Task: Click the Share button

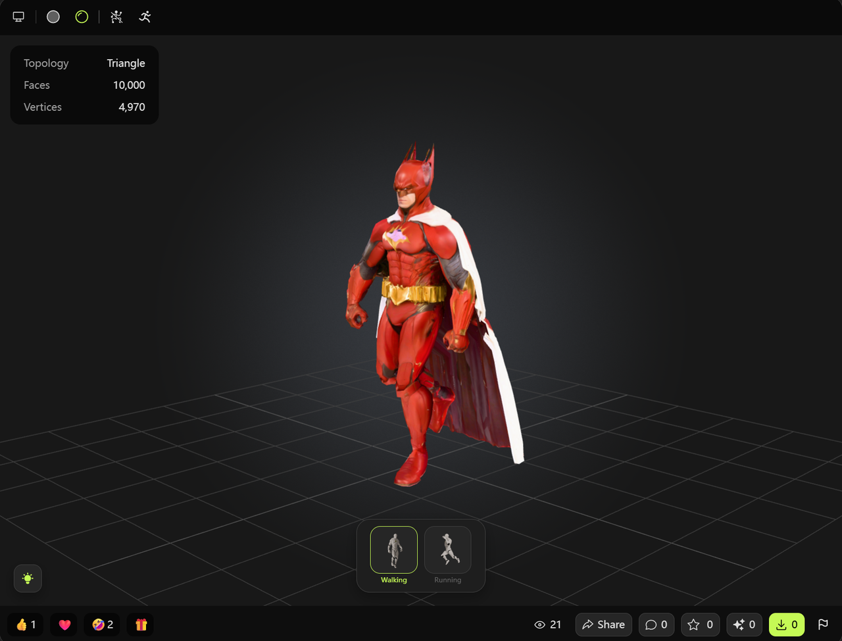Action: click(604, 625)
